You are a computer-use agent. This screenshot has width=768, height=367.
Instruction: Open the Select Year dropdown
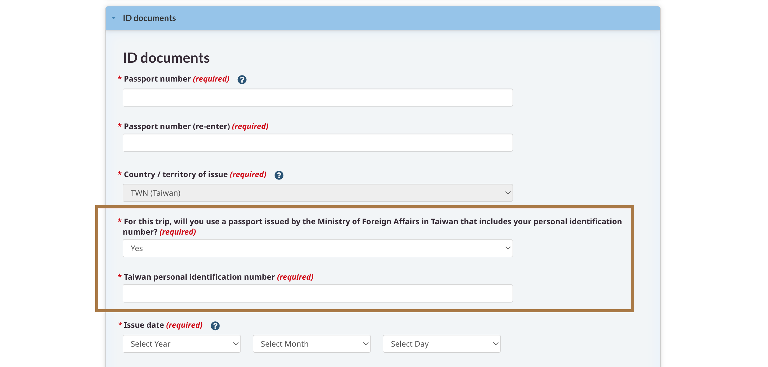click(181, 344)
